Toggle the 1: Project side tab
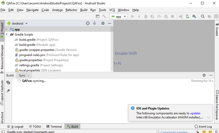 pyautogui.click(x=2, y=31)
